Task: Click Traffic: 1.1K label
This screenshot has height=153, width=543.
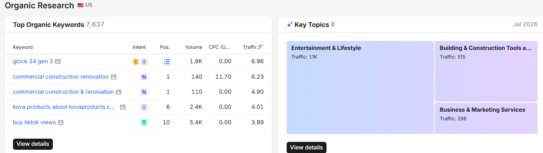Action: (304, 57)
